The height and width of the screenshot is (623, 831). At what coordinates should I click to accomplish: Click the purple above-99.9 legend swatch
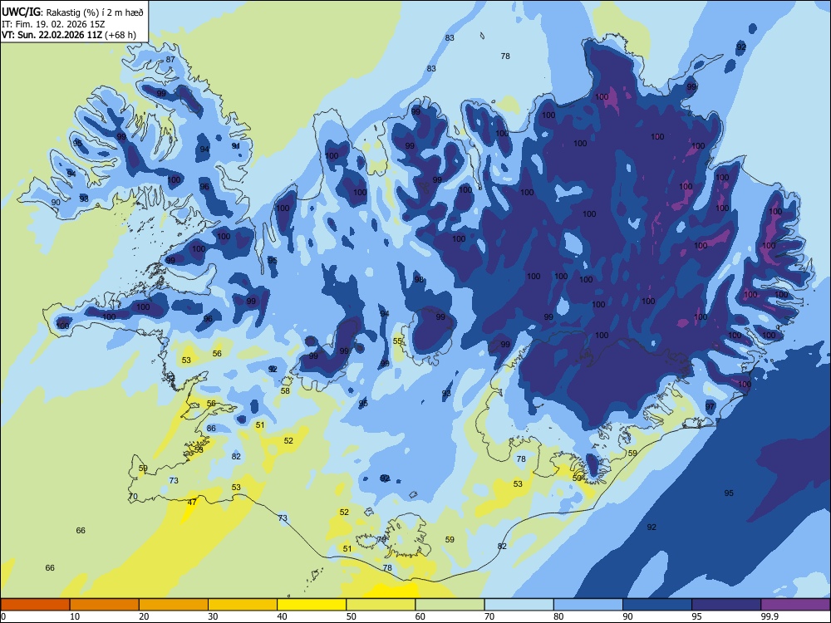click(x=795, y=605)
